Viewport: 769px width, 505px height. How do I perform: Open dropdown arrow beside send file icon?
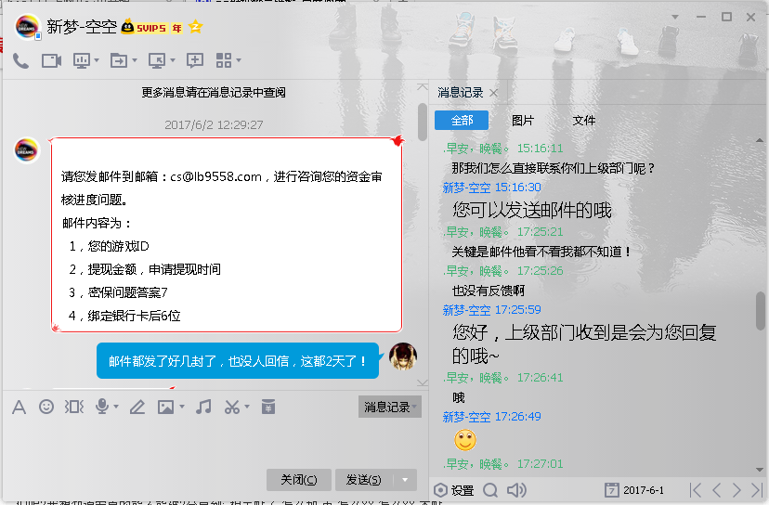[135, 60]
